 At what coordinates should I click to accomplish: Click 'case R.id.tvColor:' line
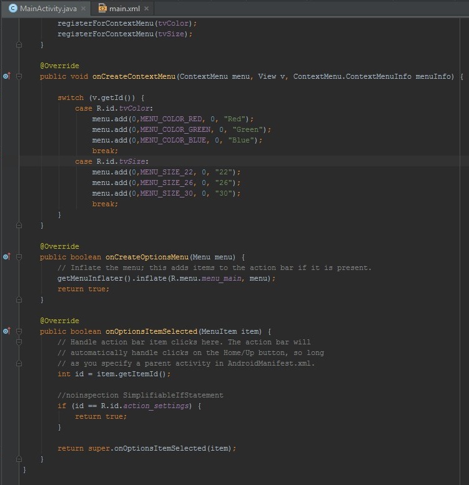tap(114, 108)
